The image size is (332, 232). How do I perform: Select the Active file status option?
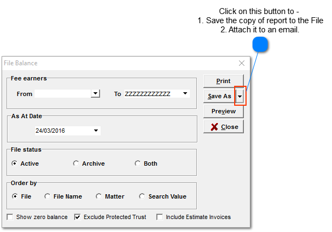[x=15, y=163]
